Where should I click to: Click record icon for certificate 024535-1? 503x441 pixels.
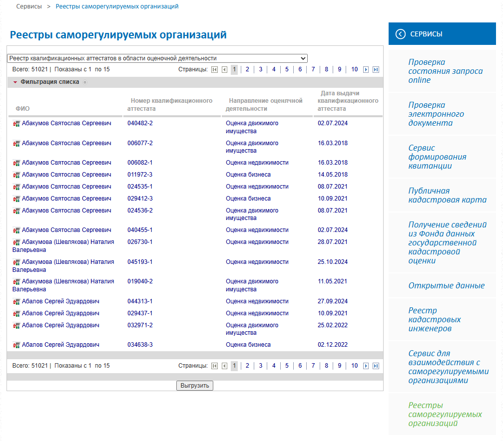16,187
